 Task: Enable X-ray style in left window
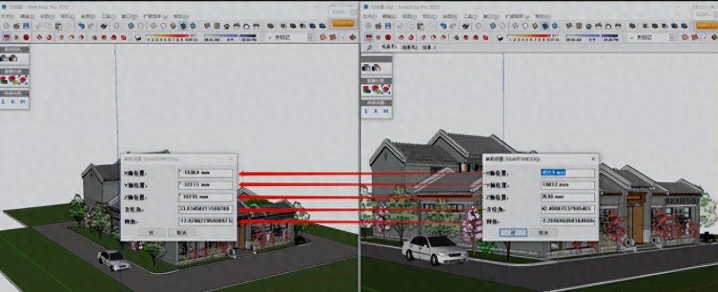131,25
